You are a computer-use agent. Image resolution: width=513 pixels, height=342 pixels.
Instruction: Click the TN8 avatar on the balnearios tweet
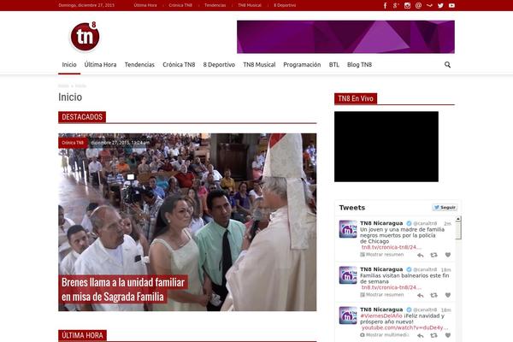(x=348, y=275)
